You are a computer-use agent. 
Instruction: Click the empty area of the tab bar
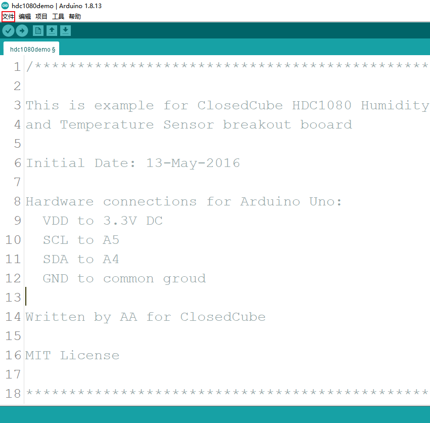click(x=228, y=49)
